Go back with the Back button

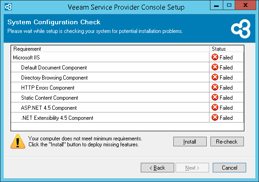coord(157,168)
